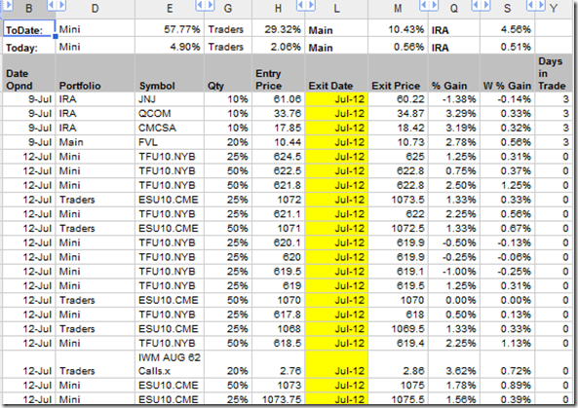The width and height of the screenshot is (578, 408).
Task: Select the column H header
Action: pyautogui.click(x=278, y=9)
